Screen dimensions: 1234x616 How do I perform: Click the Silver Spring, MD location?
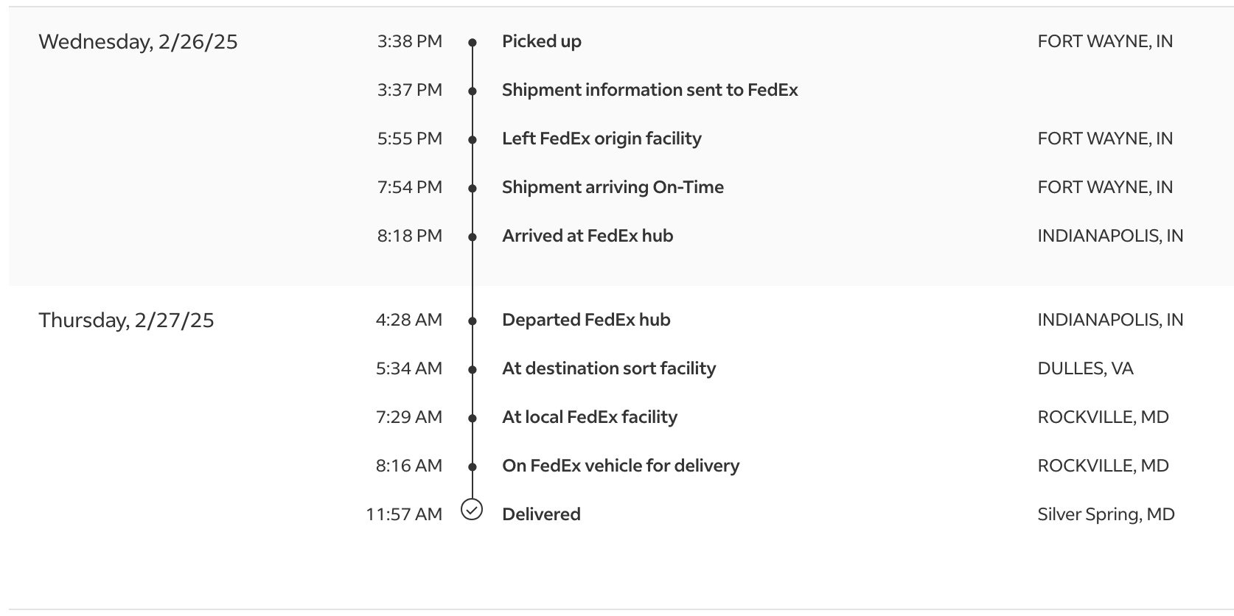[x=1106, y=514]
